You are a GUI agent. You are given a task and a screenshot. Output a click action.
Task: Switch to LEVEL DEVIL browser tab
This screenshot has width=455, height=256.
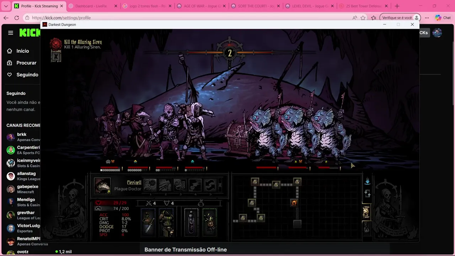(x=309, y=6)
